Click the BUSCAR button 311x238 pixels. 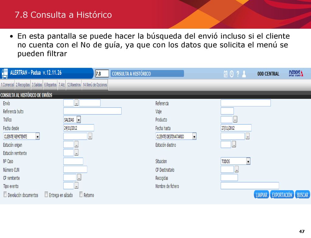point(302,195)
